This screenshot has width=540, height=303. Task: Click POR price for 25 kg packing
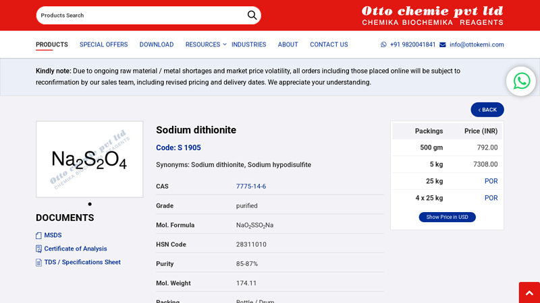(x=491, y=181)
